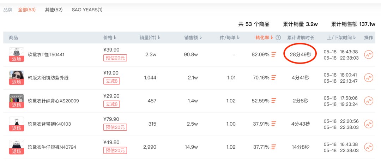Click the sunglasses product thumbnail
This screenshot has width=381, height=161.
16,78
